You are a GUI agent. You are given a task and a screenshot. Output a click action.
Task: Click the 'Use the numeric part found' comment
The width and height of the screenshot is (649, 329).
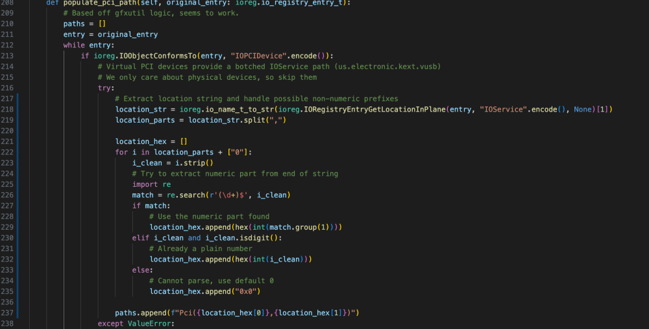[209, 217]
